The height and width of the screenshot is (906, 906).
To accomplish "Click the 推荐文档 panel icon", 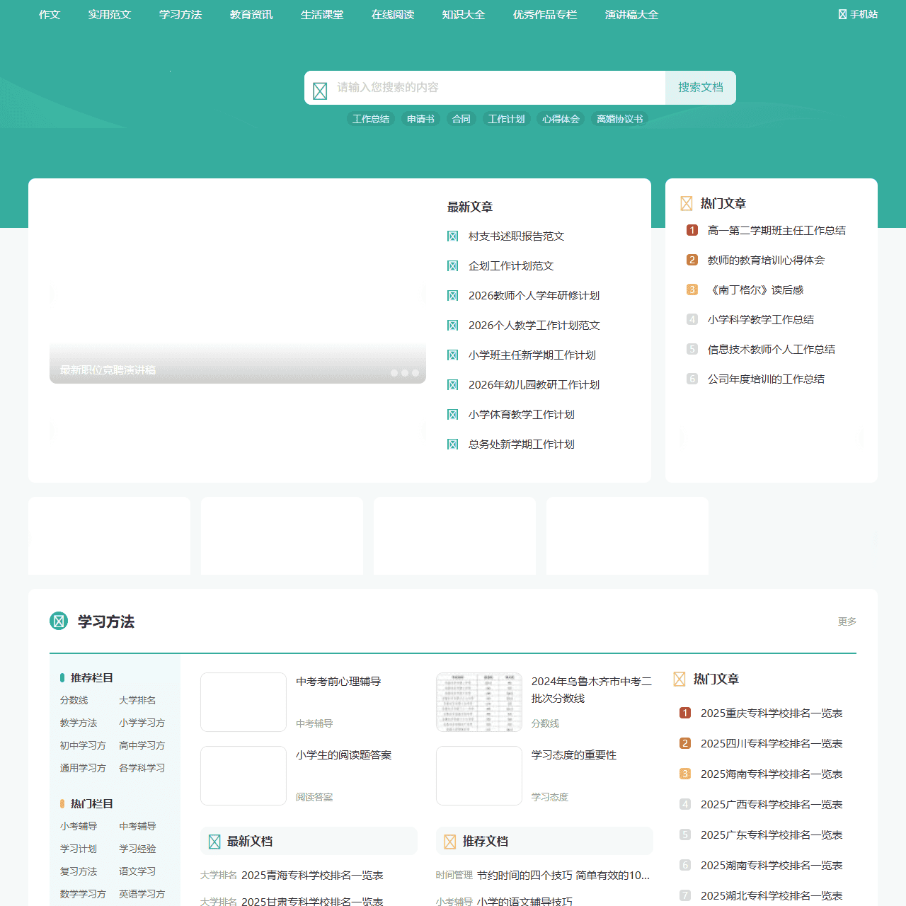I will tap(450, 841).
